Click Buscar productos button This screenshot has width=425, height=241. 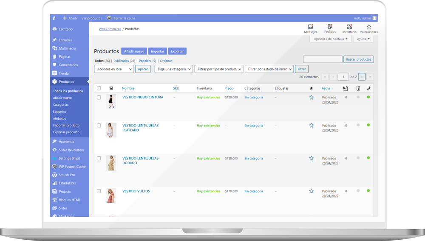click(359, 59)
